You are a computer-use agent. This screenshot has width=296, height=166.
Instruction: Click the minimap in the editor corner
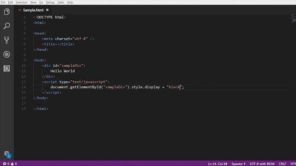pyautogui.click(x=294, y=19)
